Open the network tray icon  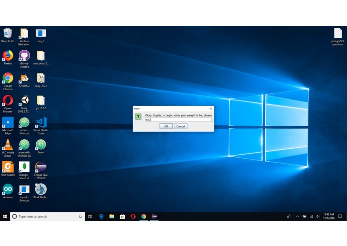point(311,216)
